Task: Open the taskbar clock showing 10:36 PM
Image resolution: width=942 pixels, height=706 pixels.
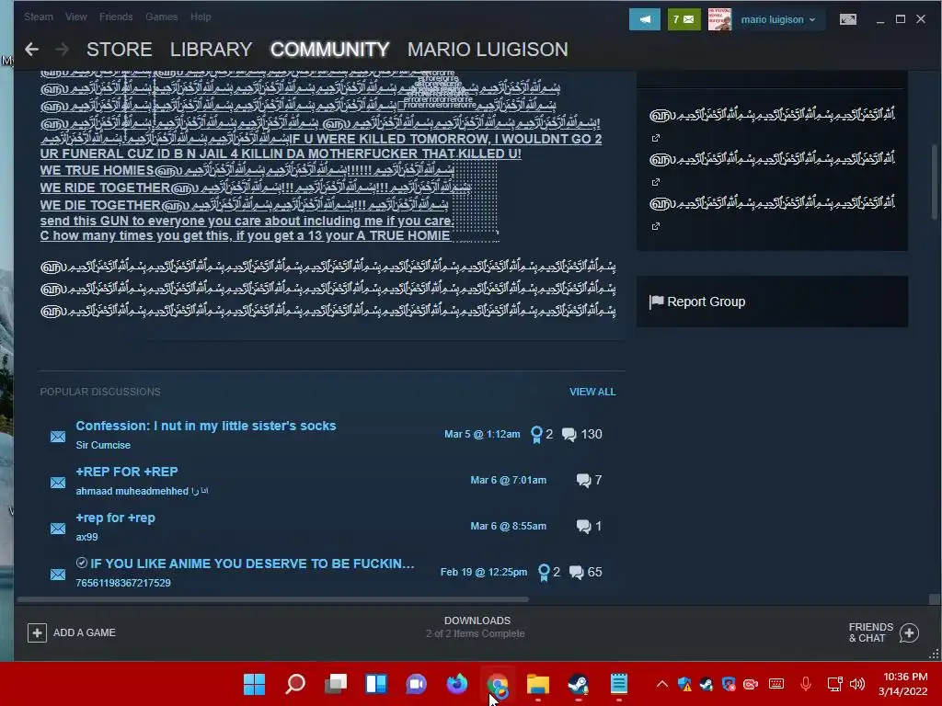Action: 905,684
